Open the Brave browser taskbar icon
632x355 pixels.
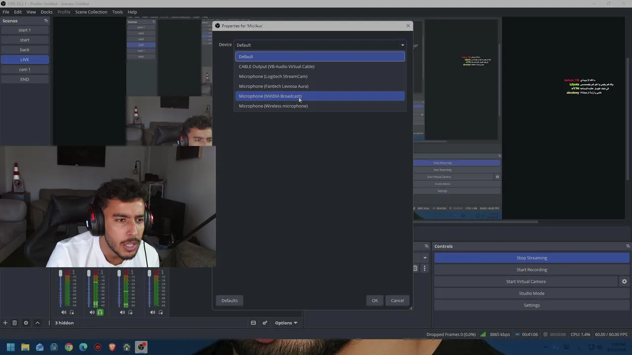(x=112, y=347)
